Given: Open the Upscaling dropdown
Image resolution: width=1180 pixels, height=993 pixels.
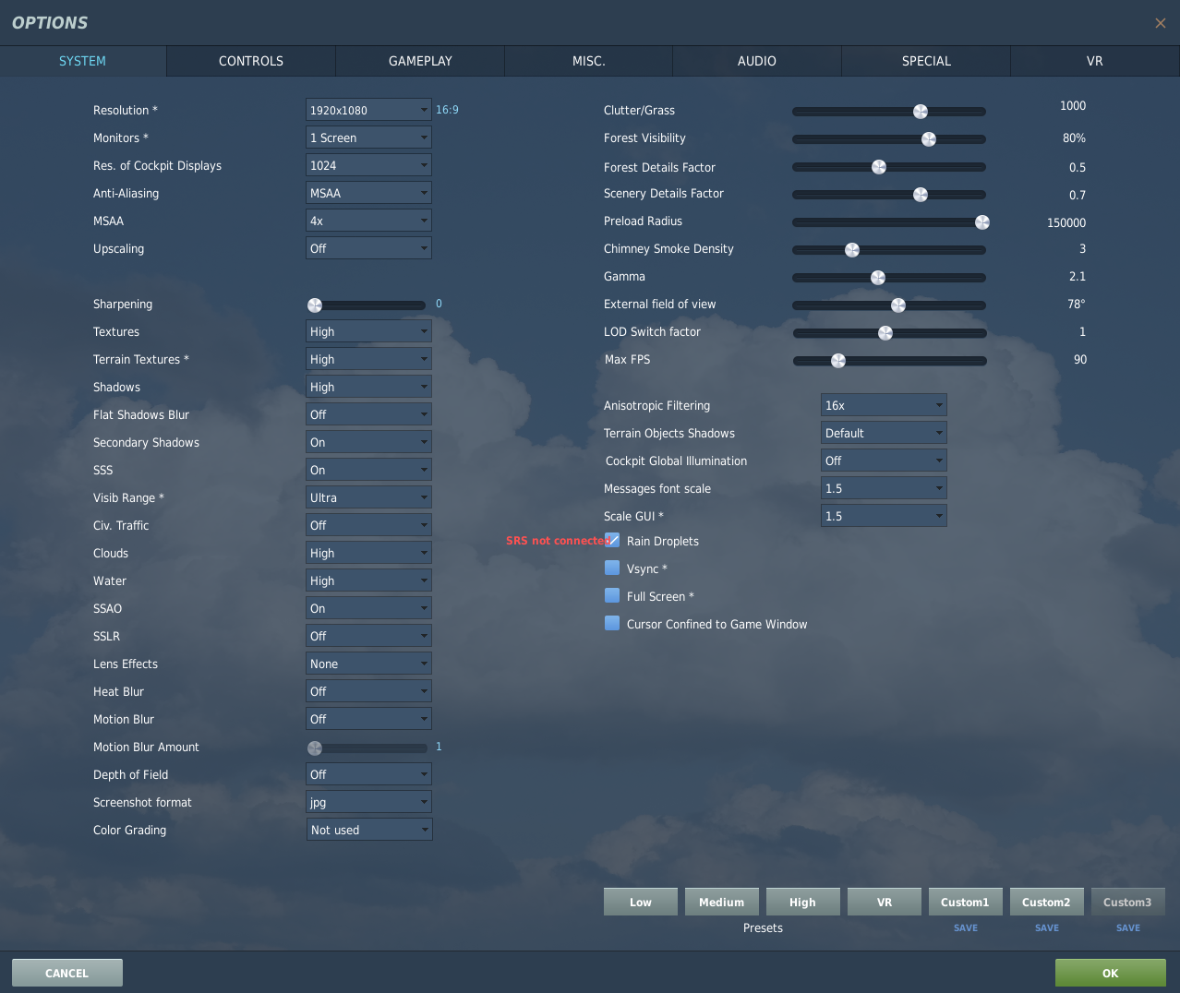Looking at the screenshot, I should (368, 248).
